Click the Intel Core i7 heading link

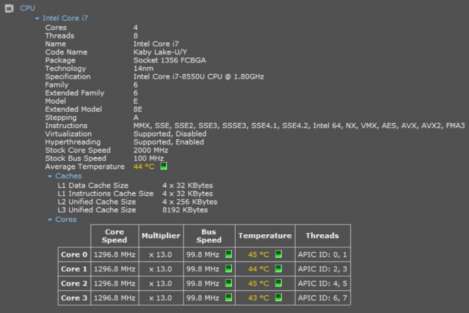[65, 18]
